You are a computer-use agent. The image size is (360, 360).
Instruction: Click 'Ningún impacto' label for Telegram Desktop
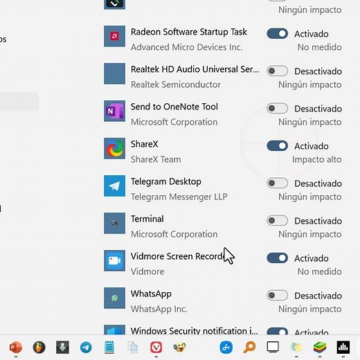point(310,197)
